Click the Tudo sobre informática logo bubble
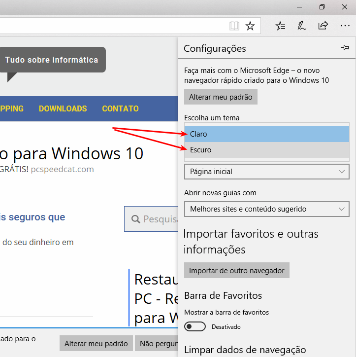This screenshot has width=356, height=357. [x=52, y=60]
